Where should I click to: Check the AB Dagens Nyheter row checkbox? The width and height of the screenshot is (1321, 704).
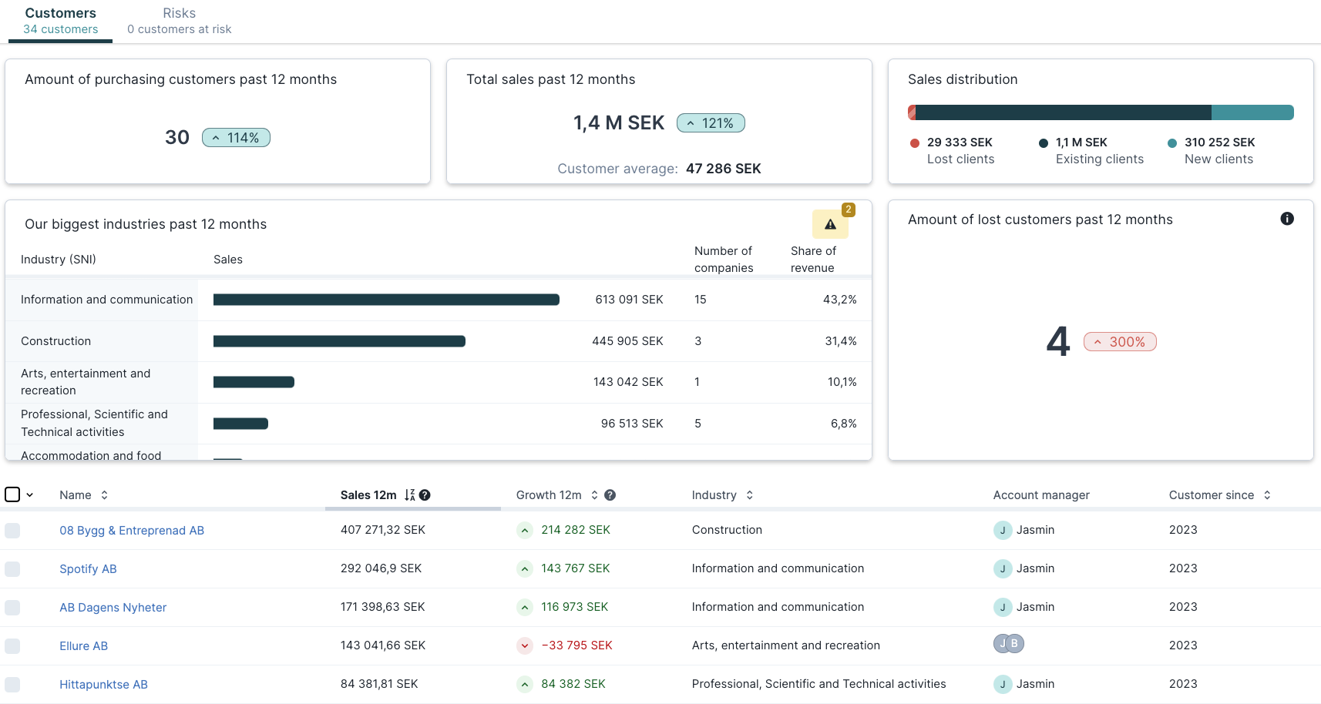click(12, 607)
